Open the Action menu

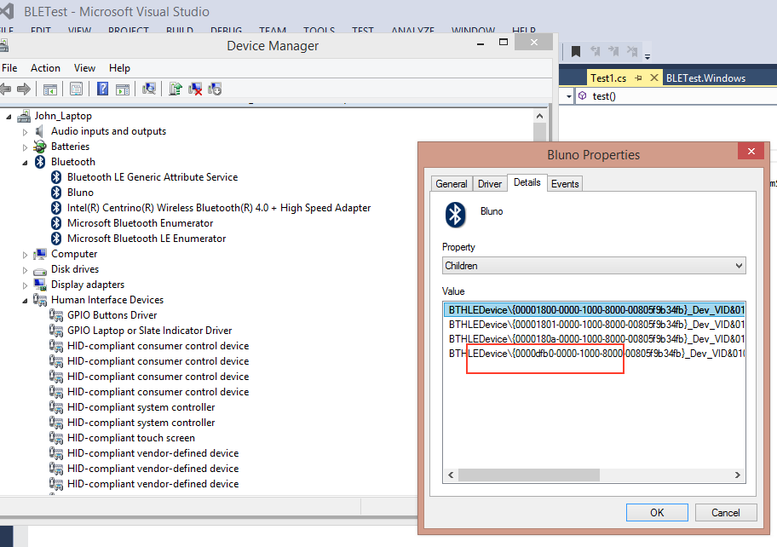[45, 68]
